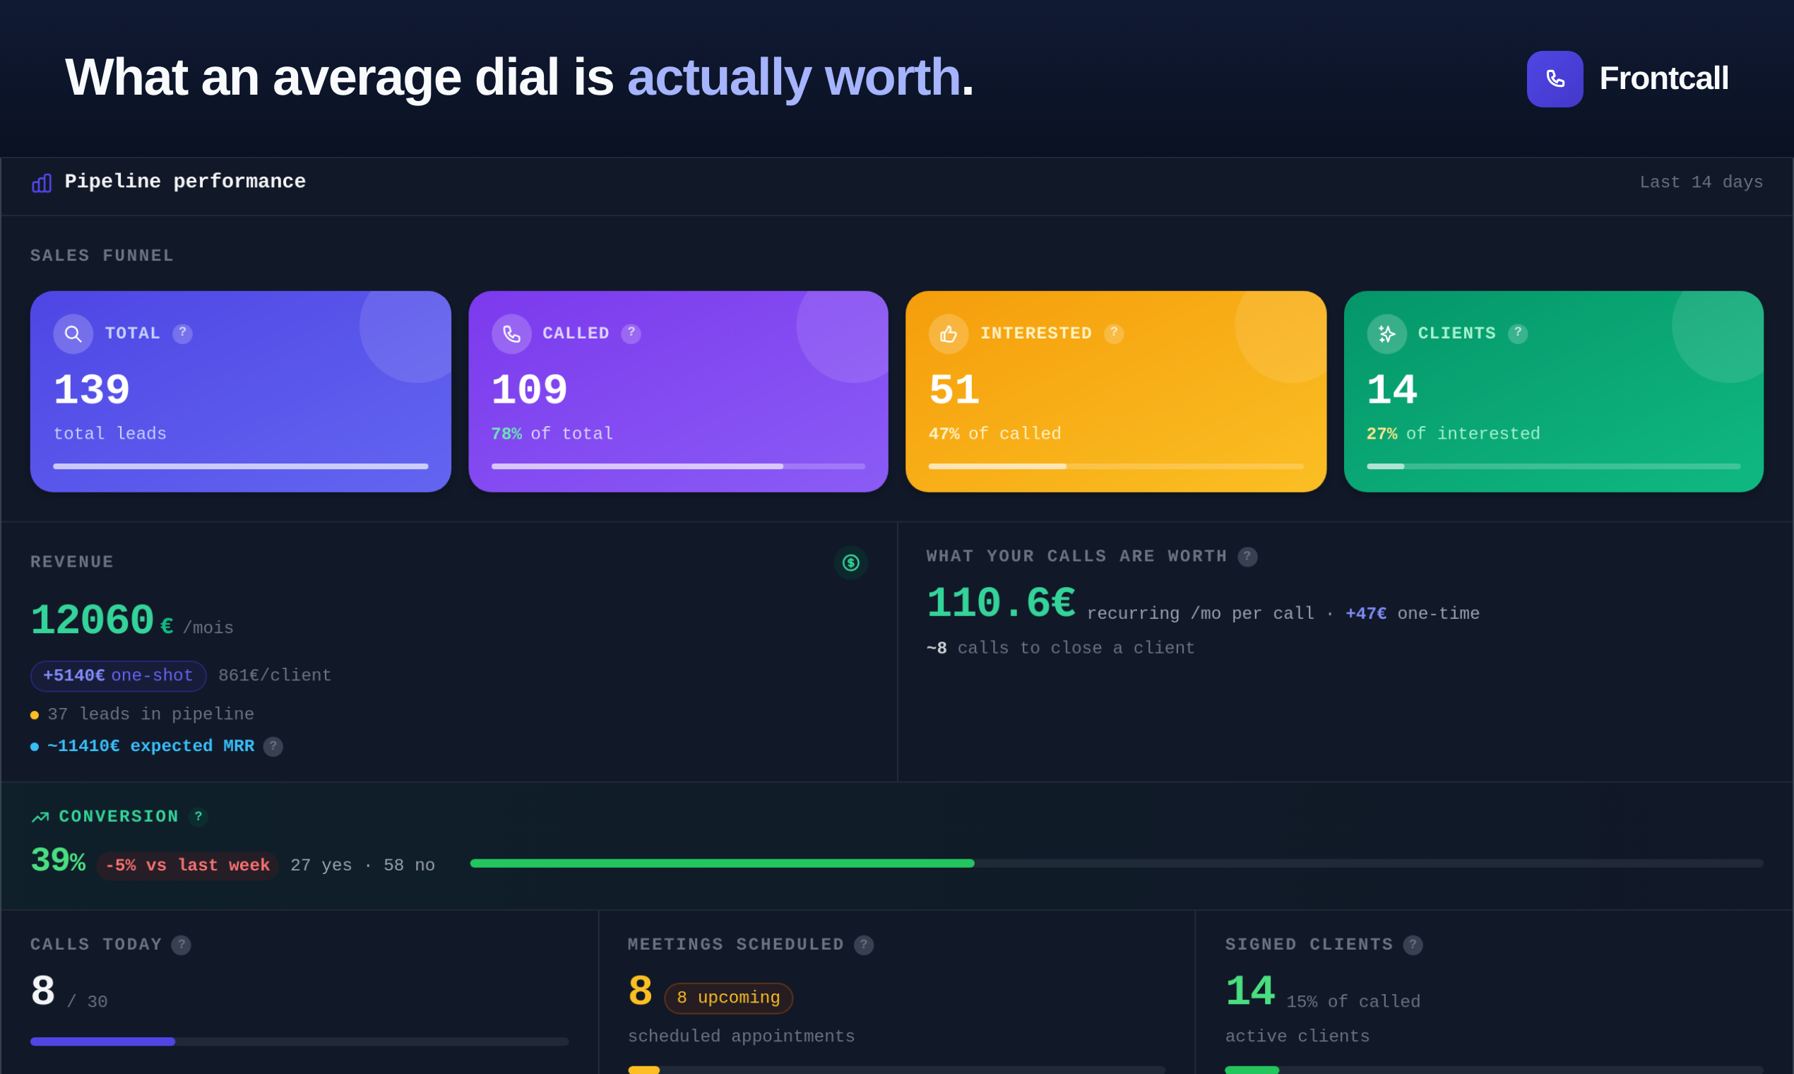Click the green conversion progress bar
1794x1074 pixels.
[x=722, y=863]
